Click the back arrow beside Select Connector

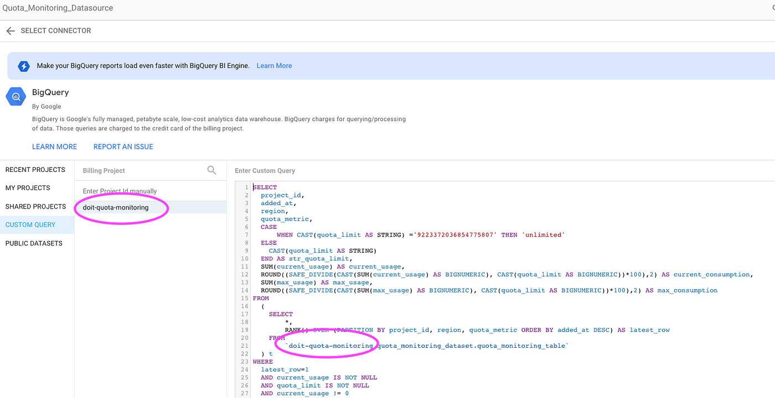[x=10, y=31]
